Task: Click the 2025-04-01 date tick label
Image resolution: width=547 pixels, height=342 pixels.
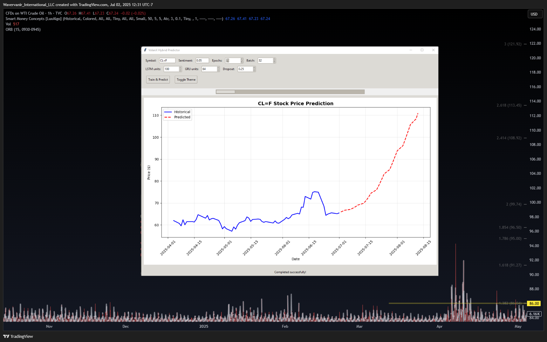Action: click(x=168, y=248)
